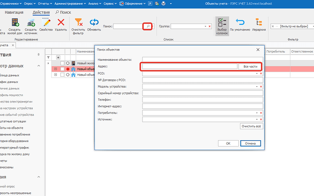Open the Анализ menu
The height and width of the screenshot is (196, 314).
95,4
